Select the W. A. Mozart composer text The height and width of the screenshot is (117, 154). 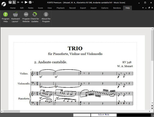pyautogui.click(x=125, y=66)
